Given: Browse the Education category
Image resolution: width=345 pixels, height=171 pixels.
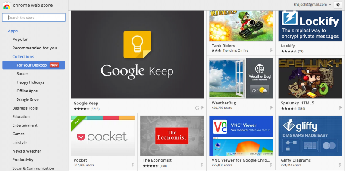Looking at the screenshot, I should (x=21, y=116).
